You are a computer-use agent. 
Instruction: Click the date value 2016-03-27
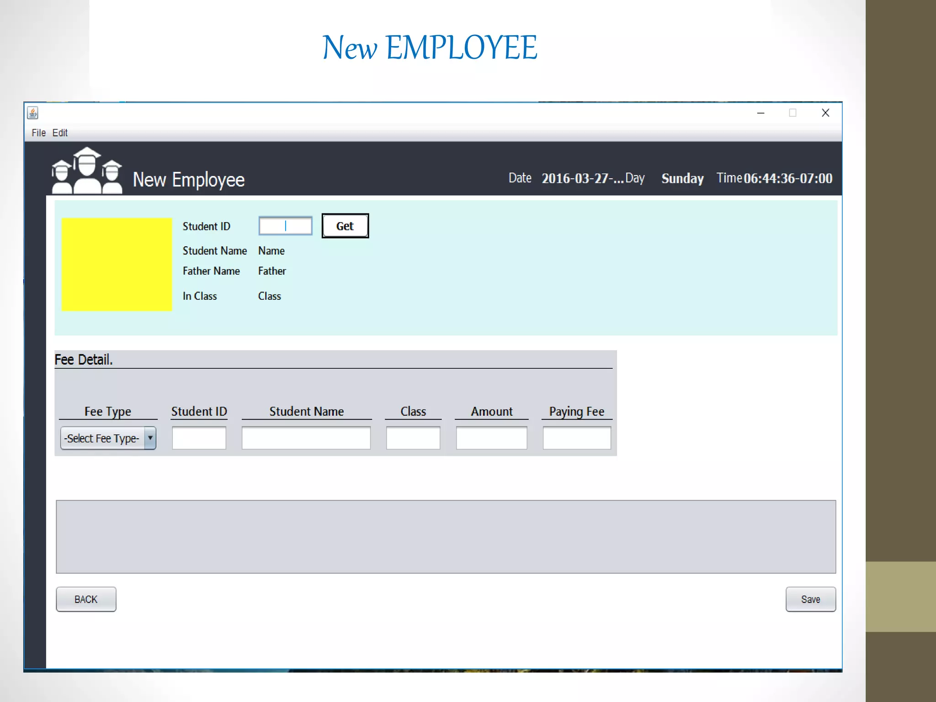point(583,178)
